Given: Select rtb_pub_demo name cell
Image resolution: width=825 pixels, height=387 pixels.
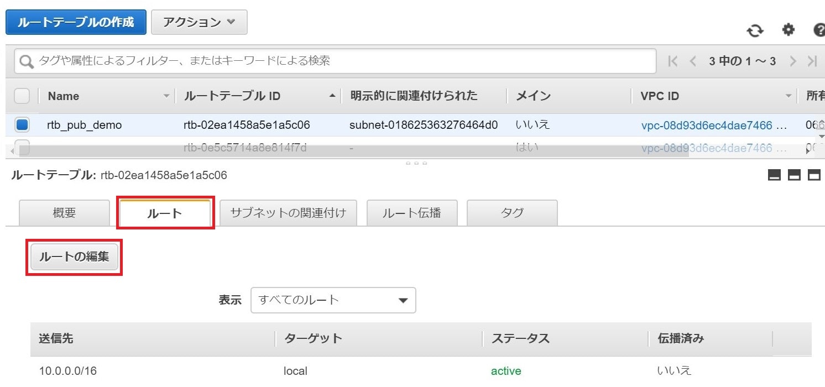Looking at the screenshot, I should point(84,125).
